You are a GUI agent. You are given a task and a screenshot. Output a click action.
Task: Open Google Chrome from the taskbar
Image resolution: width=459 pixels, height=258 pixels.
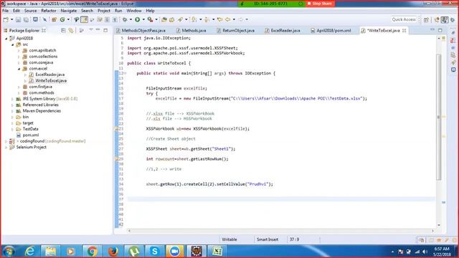[92, 252]
